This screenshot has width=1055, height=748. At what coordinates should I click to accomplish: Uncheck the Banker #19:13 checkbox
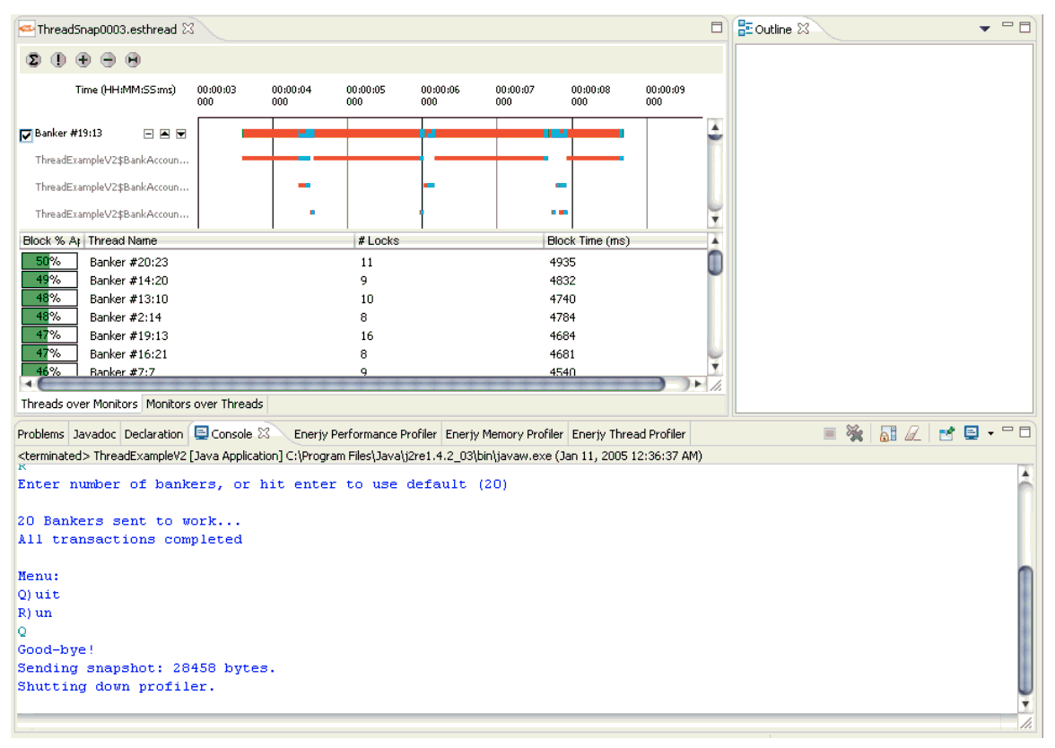coord(26,135)
